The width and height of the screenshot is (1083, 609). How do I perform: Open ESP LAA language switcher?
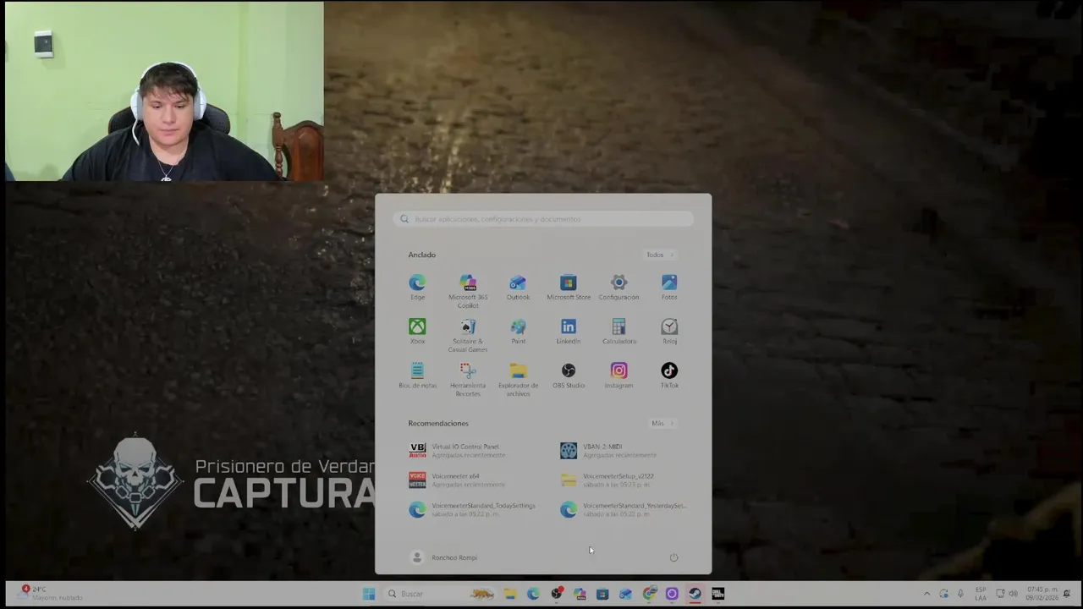click(981, 594)
